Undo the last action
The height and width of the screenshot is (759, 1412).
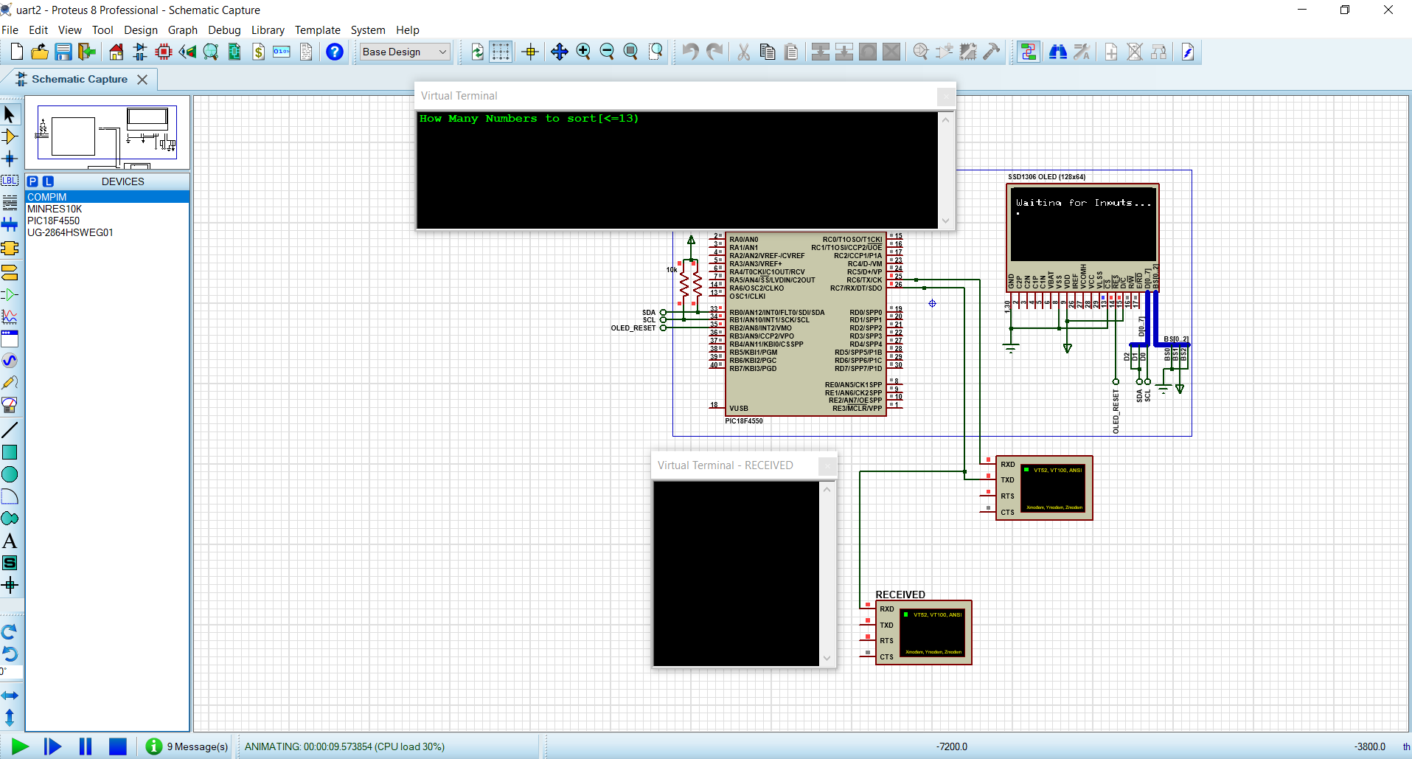690,52
